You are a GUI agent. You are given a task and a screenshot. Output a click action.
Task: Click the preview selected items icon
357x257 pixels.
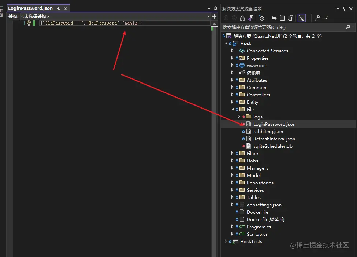[x=325, y=18]
